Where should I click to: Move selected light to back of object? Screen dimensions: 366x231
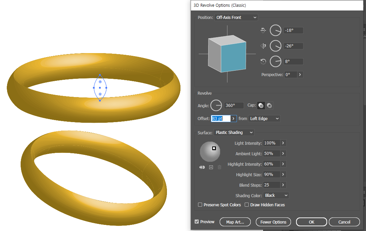(202, 167)
